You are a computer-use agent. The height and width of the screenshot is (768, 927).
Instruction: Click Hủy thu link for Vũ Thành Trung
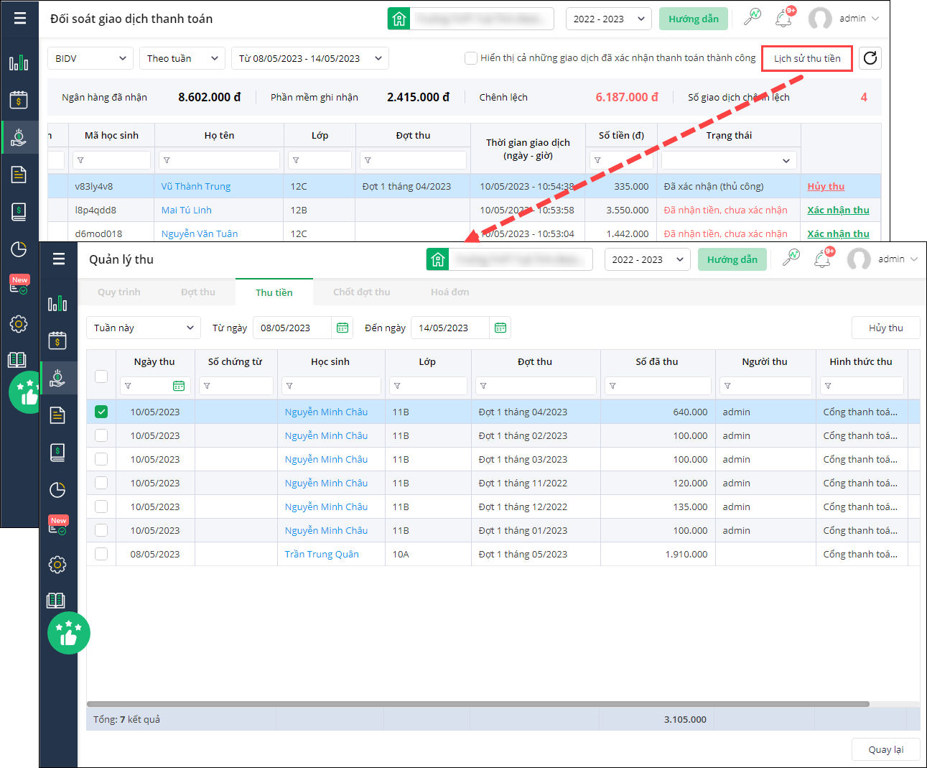coord(826,186)
